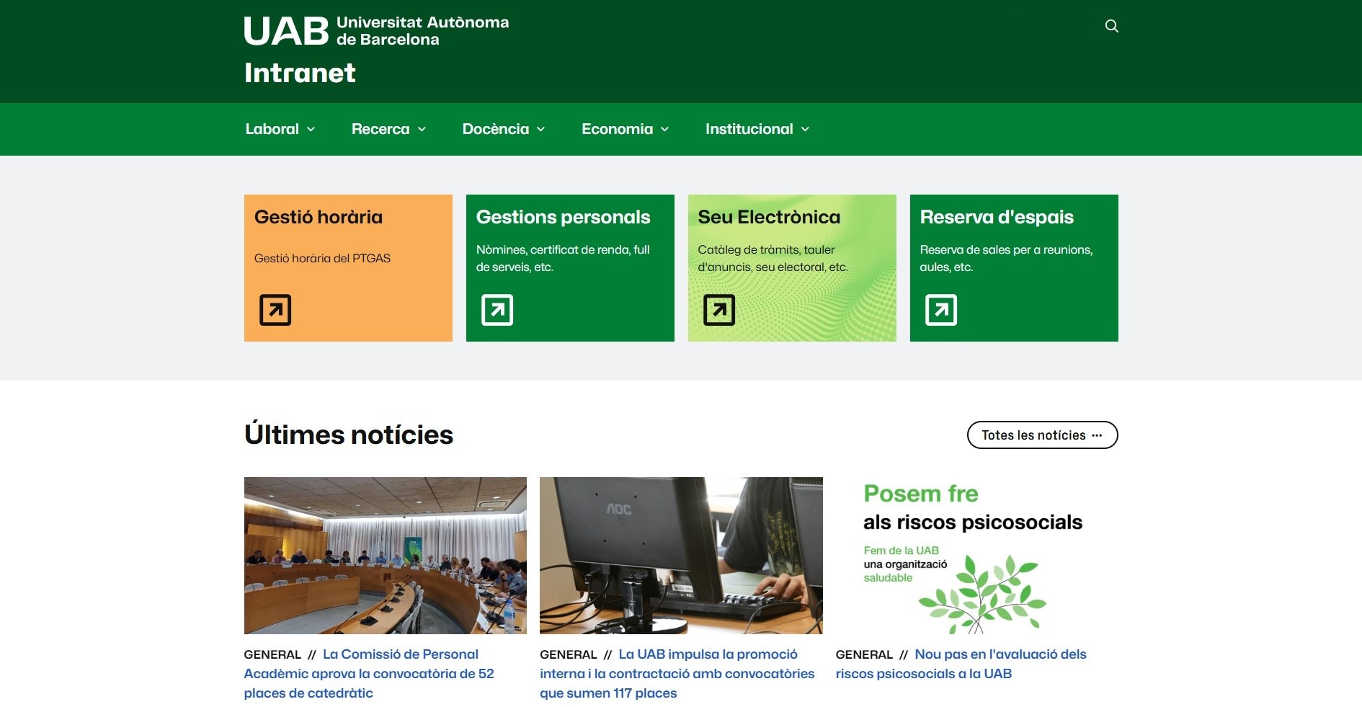Image resolution: width=1362 pixels, height=707 pixels.
Task: Open external link icon on Gestió horària card
Action: [x=275, y=310]
